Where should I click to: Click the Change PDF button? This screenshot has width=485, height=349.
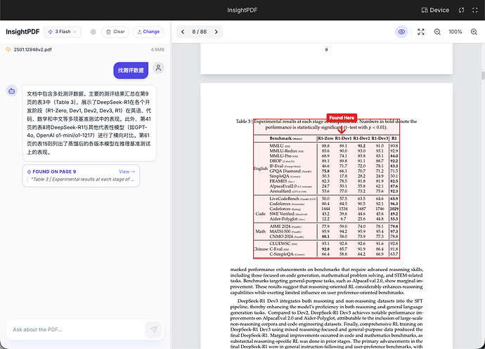tap(148, 32)
